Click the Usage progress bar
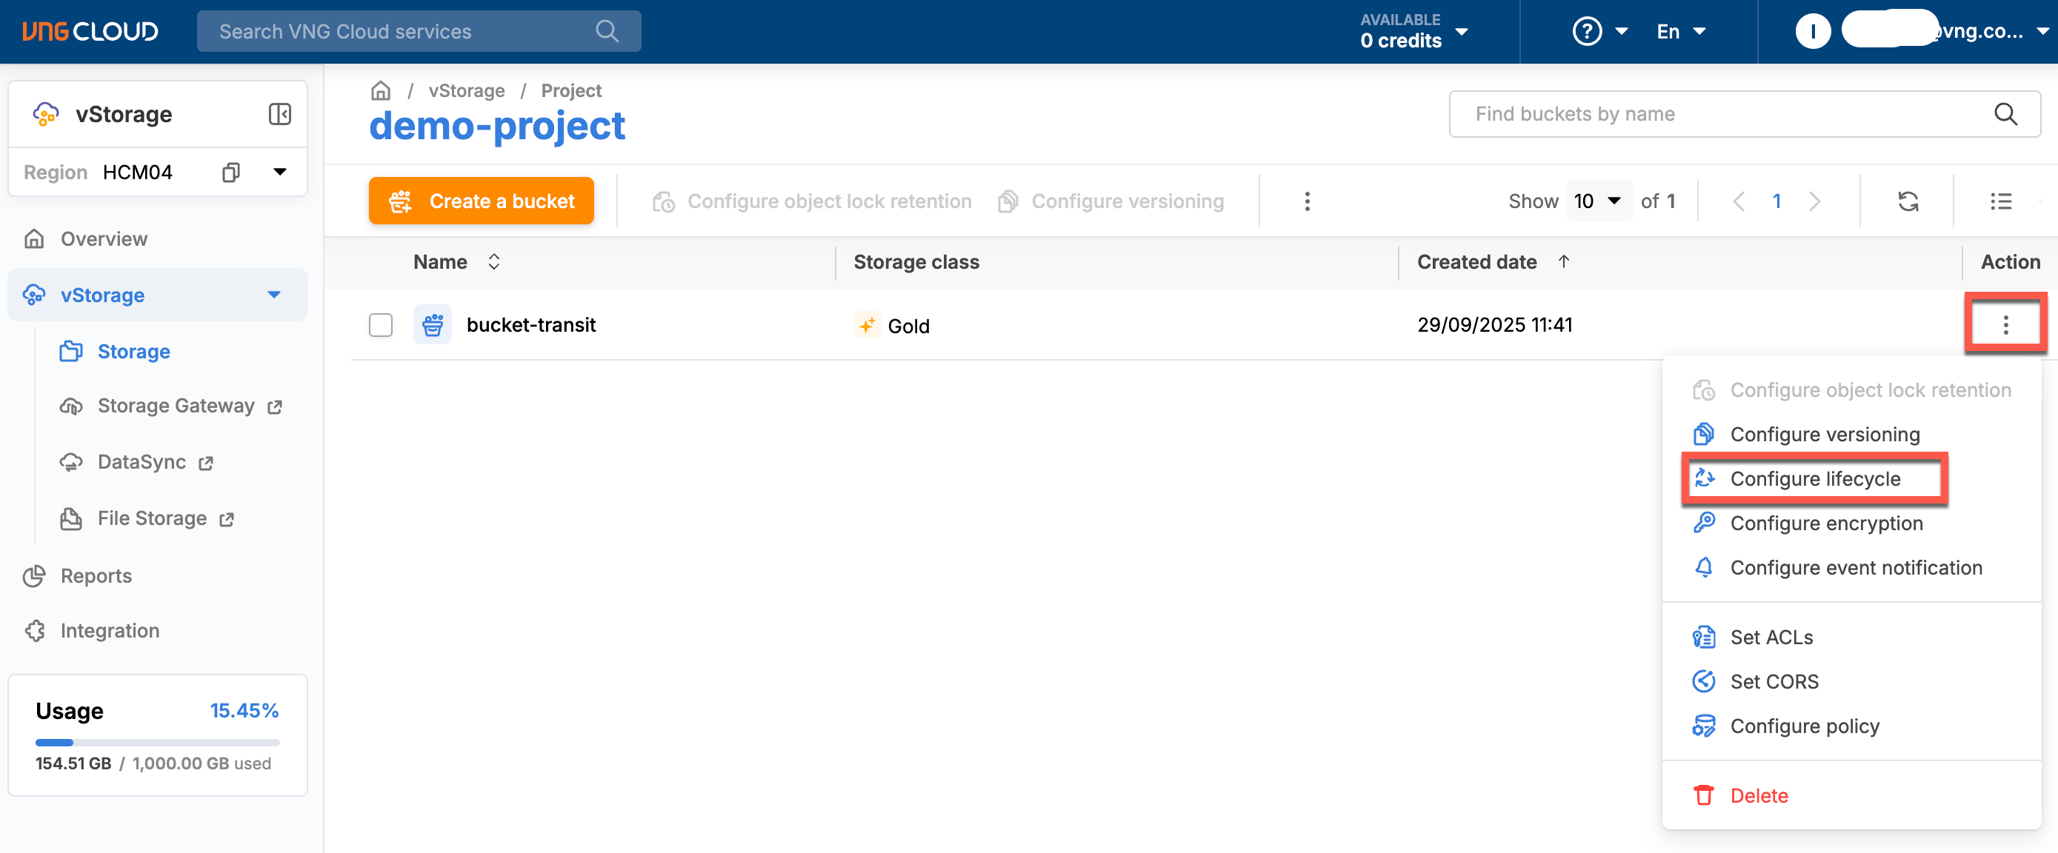The image size is (2058, 853). click(x=157, y=742)
